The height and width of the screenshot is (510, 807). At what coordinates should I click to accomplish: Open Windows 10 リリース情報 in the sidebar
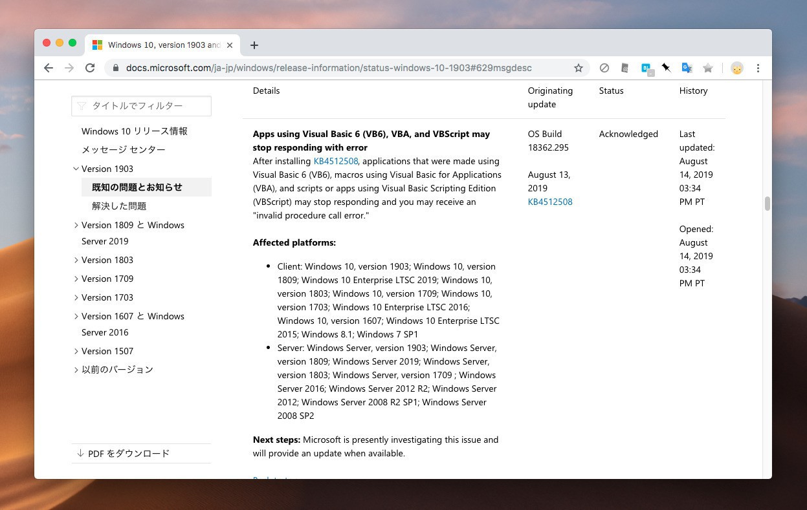click(x=135, y=131)
